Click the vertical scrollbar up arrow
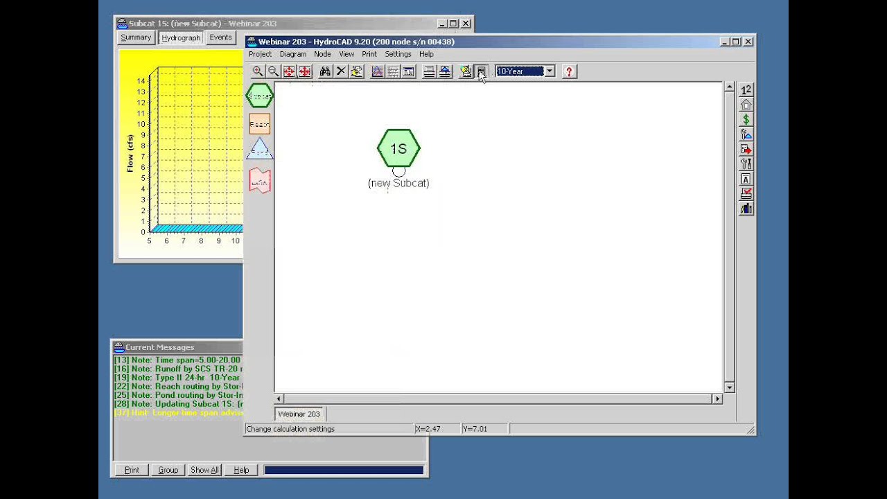The height and width of the screenshot is (499, 887). [729, 87]
